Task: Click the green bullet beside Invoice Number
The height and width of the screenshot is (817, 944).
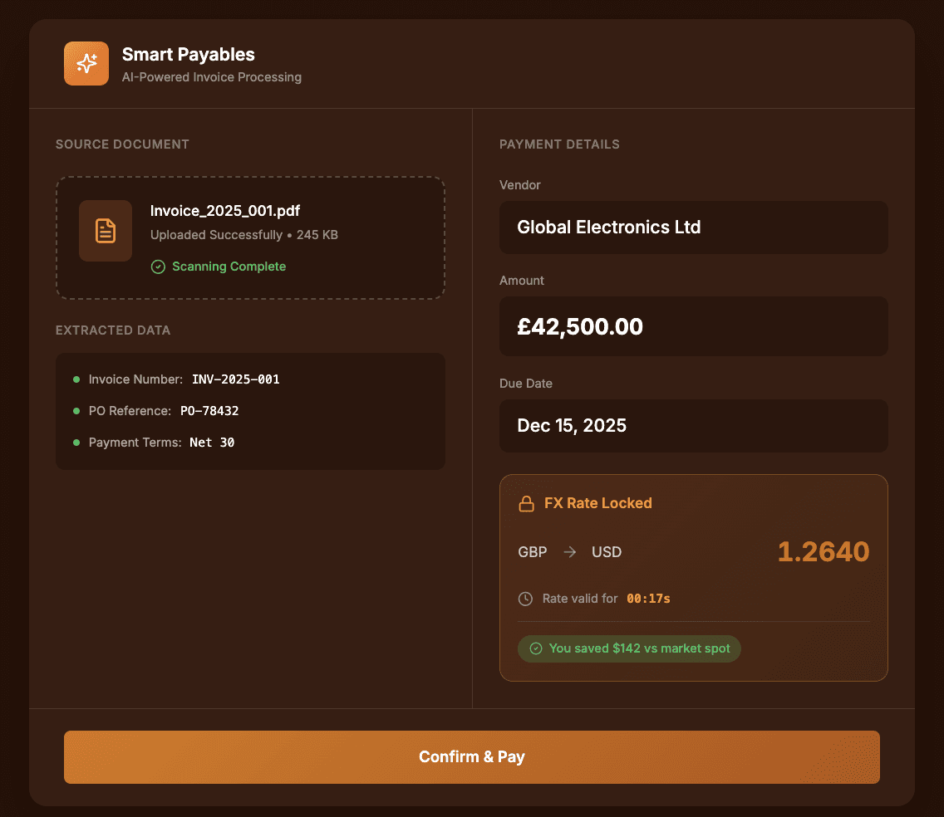Action: [x=76, y=379]
